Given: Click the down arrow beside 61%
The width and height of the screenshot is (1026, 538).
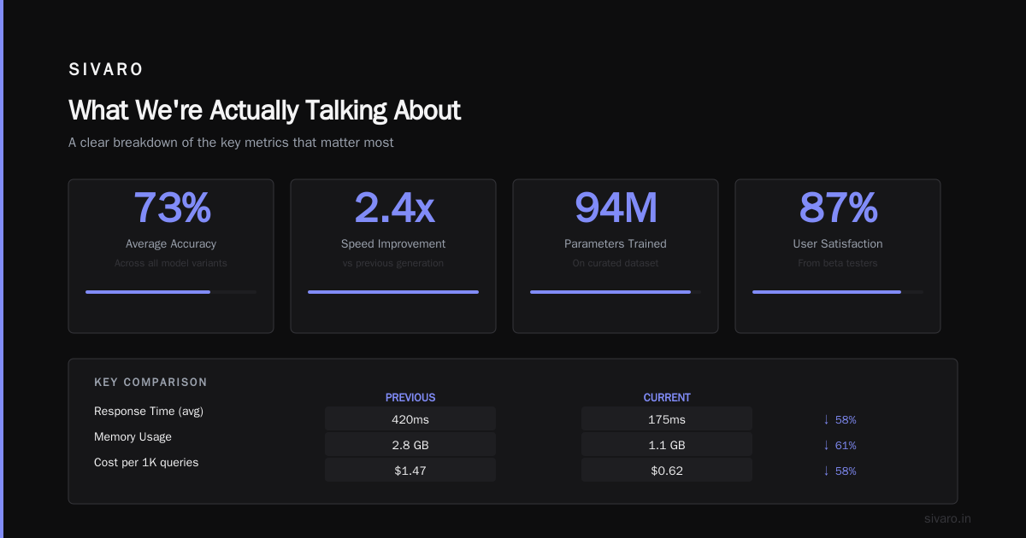Looking at the screenshot, I should pos(826,445).
